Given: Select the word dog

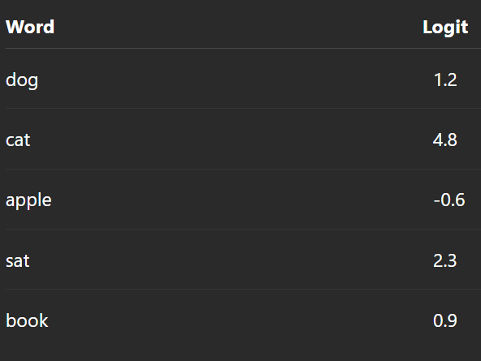Looking at the screenshot, I should pos(22,80).
